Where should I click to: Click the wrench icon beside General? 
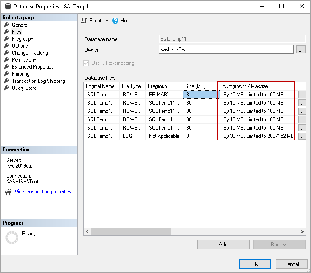(7, 25)
